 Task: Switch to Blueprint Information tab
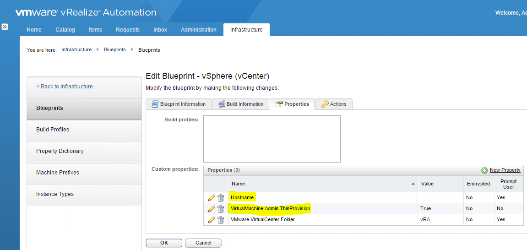[x=179, y=104]
